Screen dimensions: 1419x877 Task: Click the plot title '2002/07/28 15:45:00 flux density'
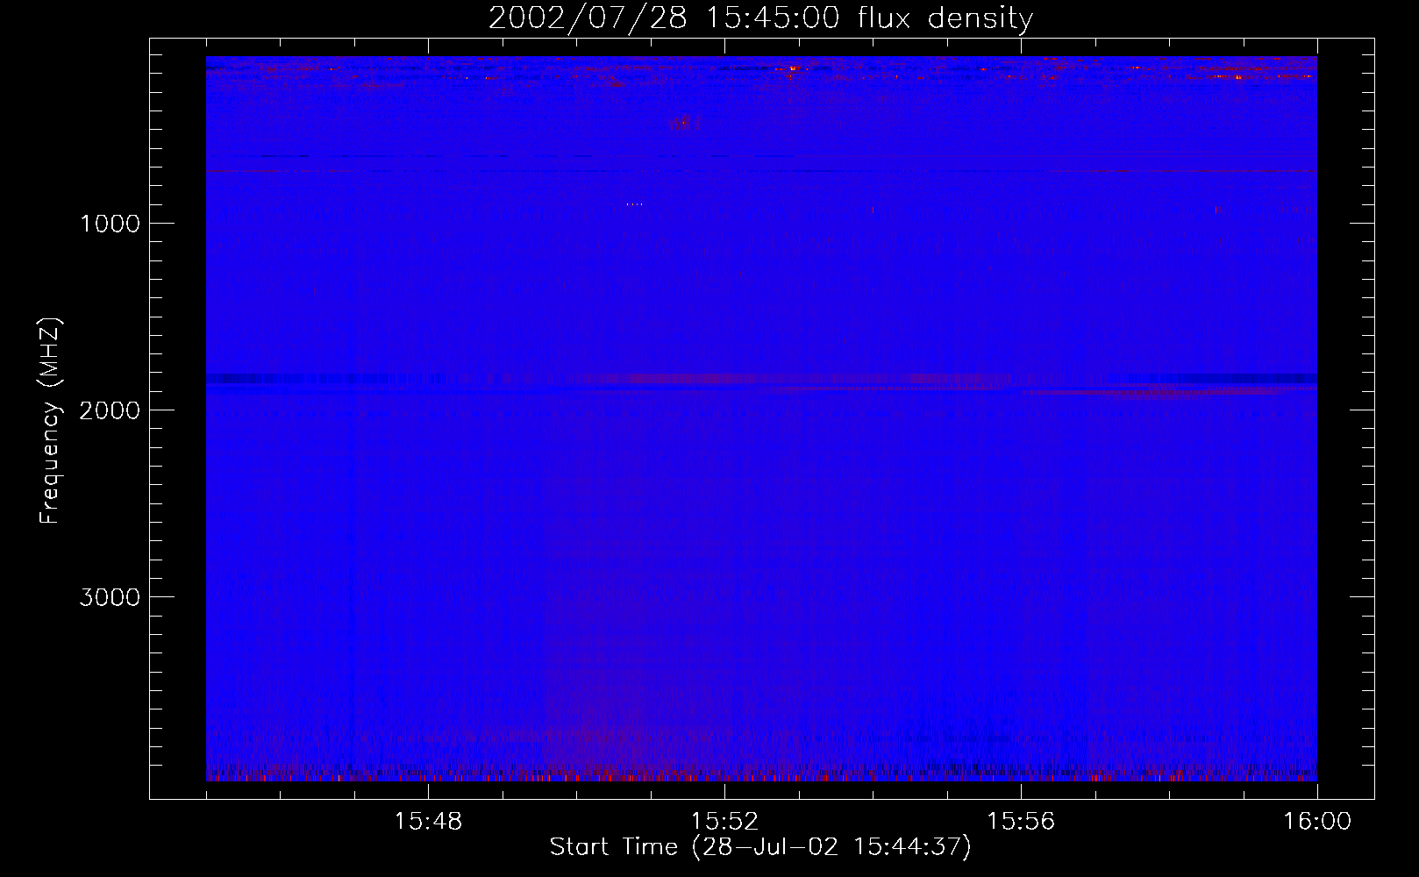(760, 18)
